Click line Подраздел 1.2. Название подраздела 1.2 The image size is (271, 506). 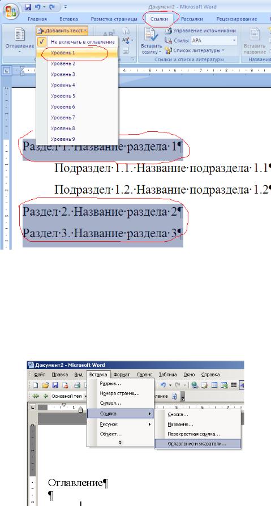(x=162, y=190)
